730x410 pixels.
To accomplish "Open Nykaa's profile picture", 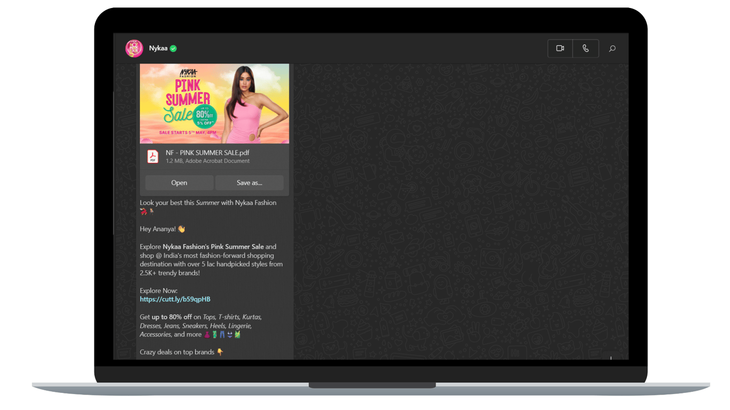I will click(134, 48).
